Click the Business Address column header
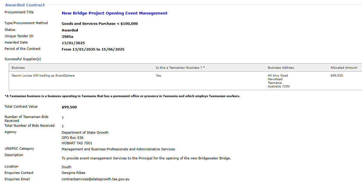Viewport: 362px width, 183px height. coord(281,68)
